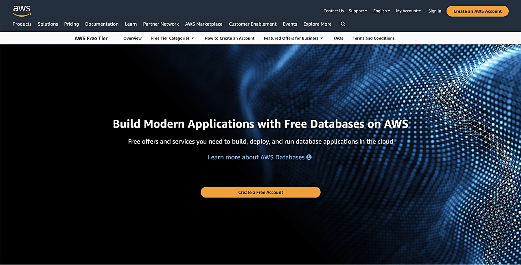Switch to the Overview tab of AWS Free Tier
Viewport: 521px width, 265px height.
pyautogui.click(x=132, y=38)
